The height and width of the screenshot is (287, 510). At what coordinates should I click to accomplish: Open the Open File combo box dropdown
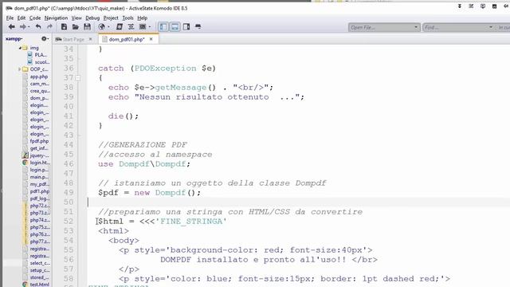tap(416, 27)
